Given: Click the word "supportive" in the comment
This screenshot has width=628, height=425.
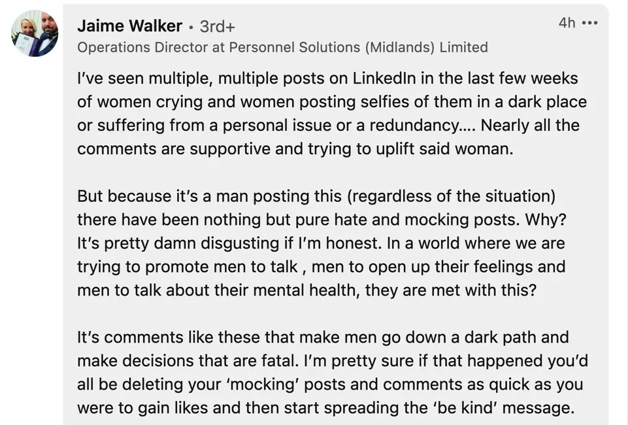Looking at the screenshot, I should click(x=230, y=149).
